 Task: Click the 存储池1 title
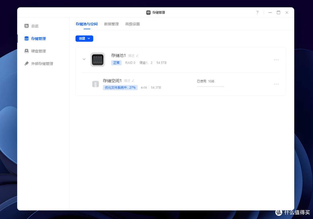118,55
